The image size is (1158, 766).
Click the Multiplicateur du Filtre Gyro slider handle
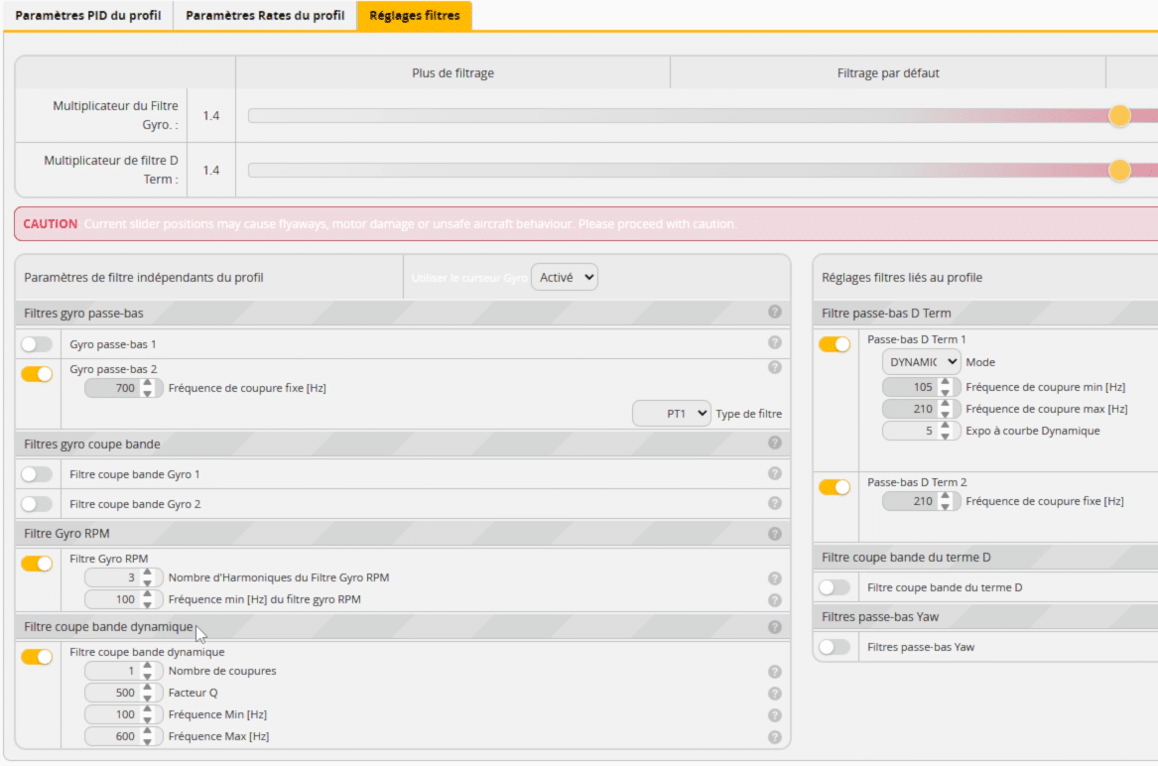(x=1119, y=115)
